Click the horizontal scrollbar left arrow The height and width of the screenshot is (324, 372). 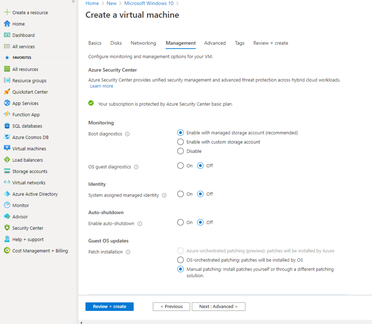[x=81, y=322]
